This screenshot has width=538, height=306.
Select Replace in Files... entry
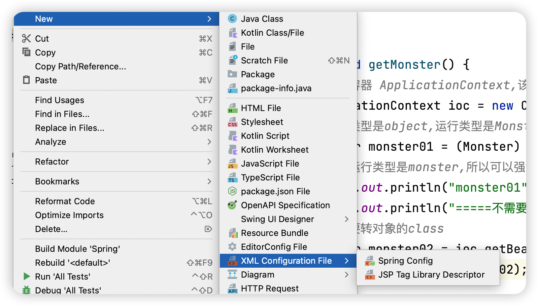coord(117,128)
